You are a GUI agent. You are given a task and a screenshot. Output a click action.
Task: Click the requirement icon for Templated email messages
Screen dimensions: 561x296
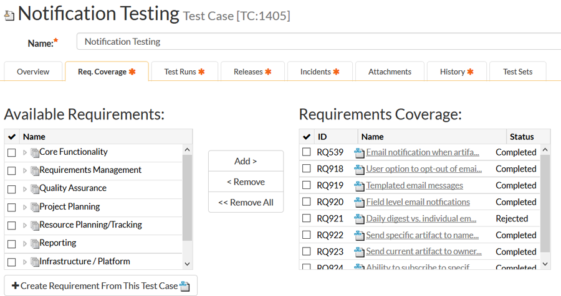(x=359, y=186)
